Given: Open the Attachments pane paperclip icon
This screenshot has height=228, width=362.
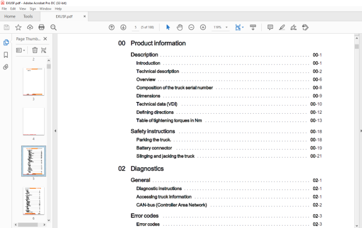Looking at the screenshot, I should (x=6, y=67).
